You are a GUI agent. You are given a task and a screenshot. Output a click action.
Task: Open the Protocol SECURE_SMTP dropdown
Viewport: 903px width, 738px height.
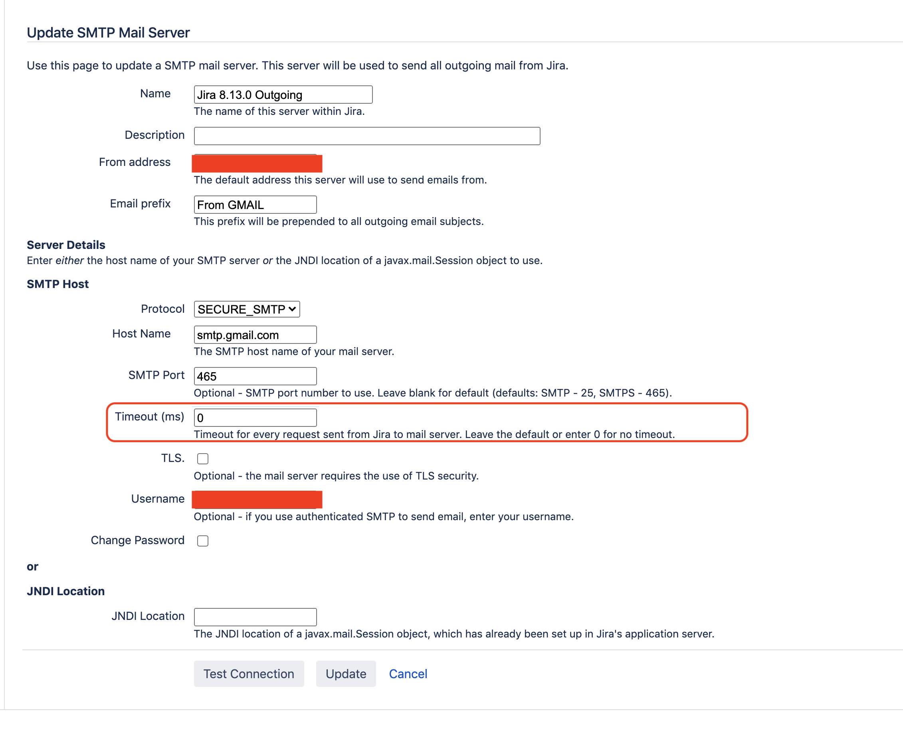[247, 309]
